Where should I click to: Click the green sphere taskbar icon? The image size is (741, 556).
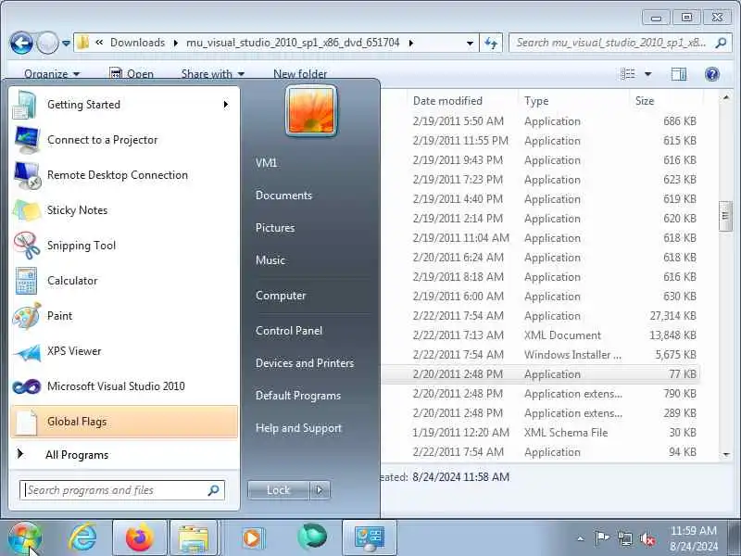point(312,537)
